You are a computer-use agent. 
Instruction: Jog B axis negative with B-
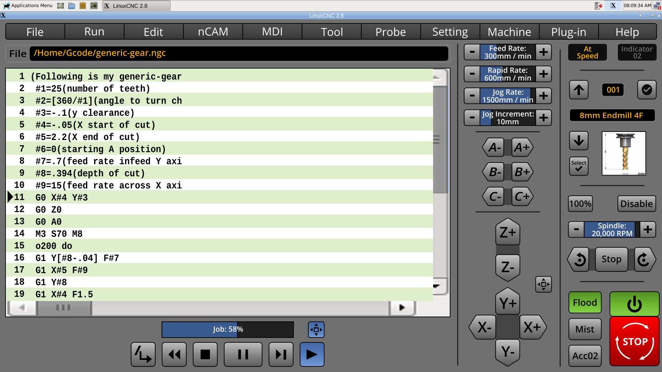494,172
